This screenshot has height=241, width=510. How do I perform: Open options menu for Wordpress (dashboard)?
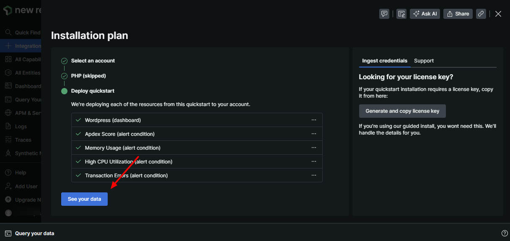tap(314, 120)
